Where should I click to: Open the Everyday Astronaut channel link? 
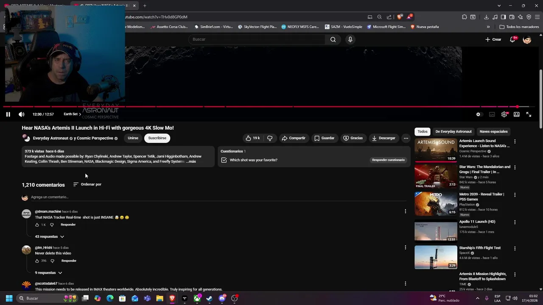click(x=50, y=138)
